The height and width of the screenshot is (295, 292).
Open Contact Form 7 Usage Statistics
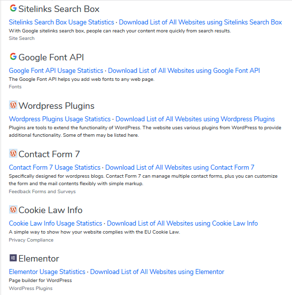tap(54, 167)
